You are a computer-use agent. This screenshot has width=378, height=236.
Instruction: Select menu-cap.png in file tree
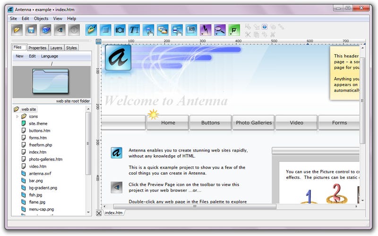(38, 209)
